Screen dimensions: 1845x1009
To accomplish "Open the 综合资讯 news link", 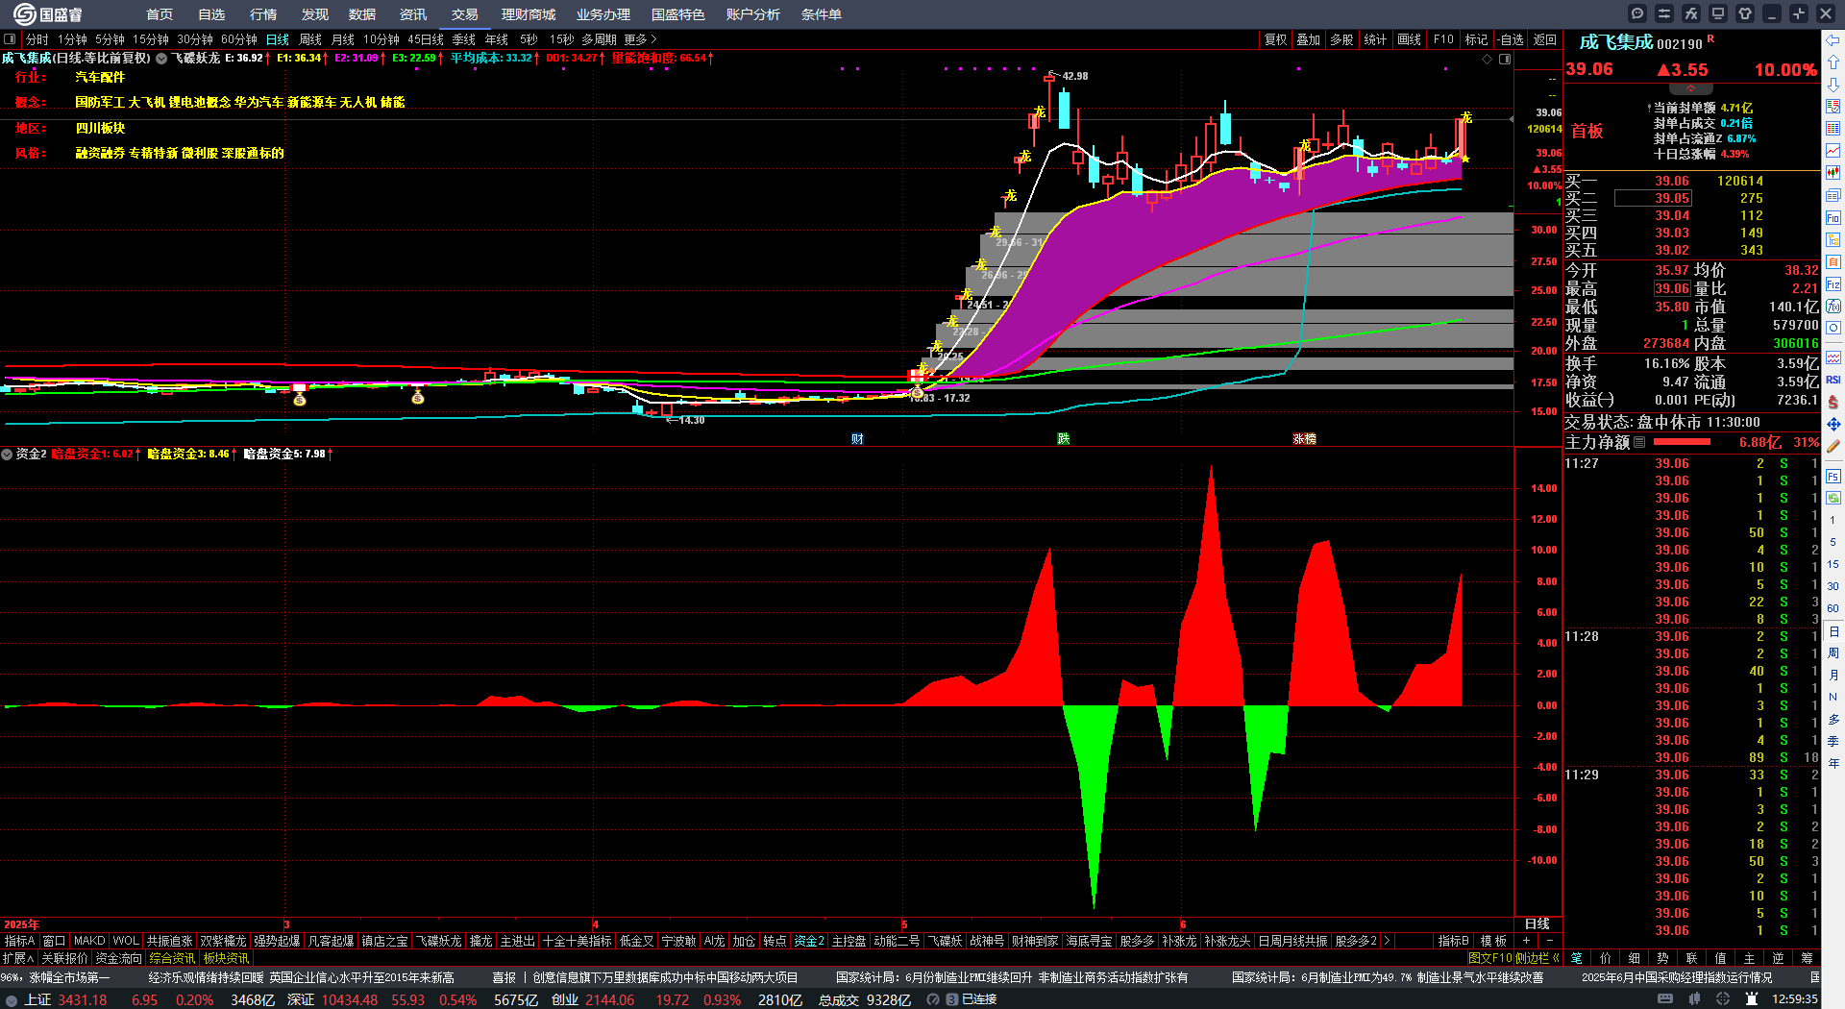I will pyautogui.click(x=172, y=958).
